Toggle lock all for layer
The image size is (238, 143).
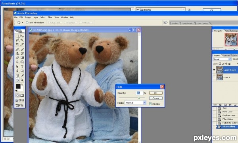coord(229,64)
